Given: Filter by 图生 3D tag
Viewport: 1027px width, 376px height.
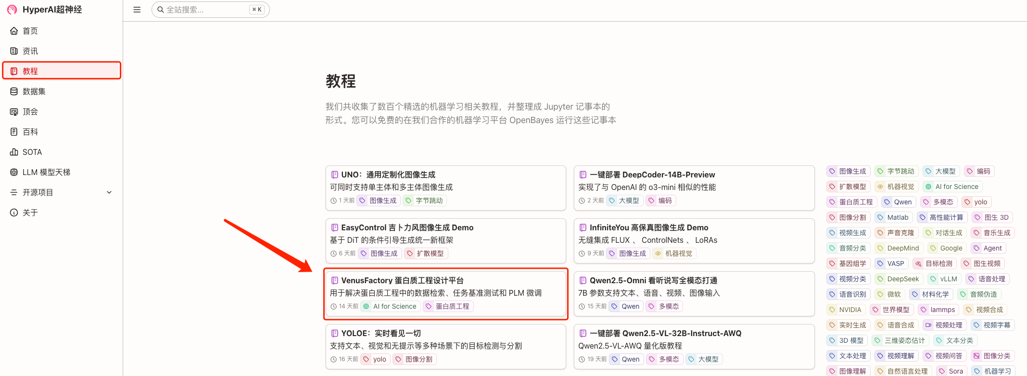Looking at the screenshot, I should click(x=992, y=217).
